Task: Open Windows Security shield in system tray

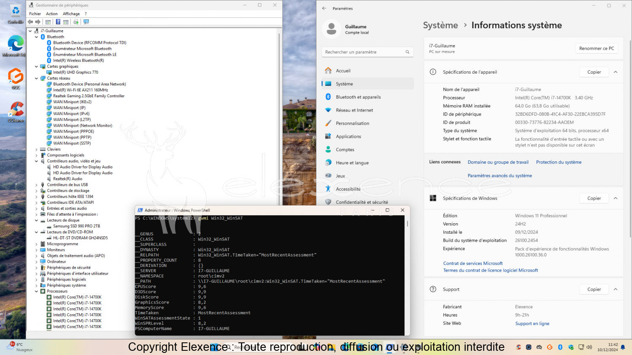Action: click(x=571, y=347)
